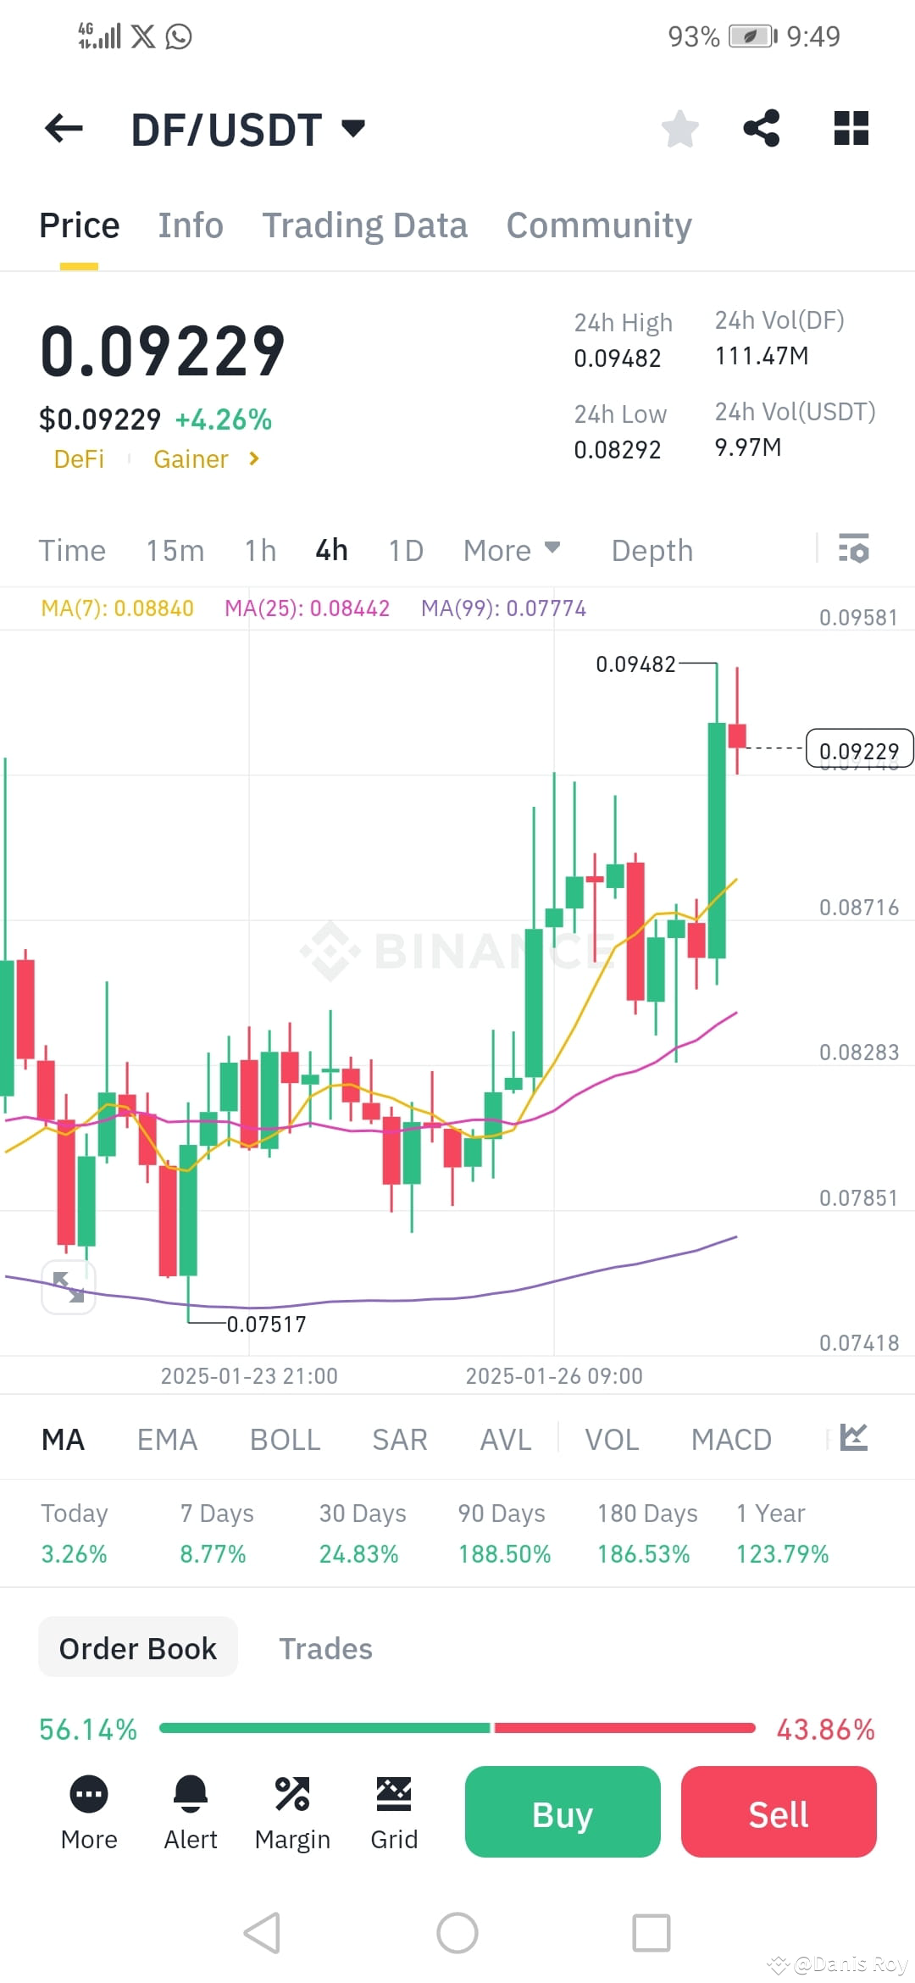Select the 1D timeframe
The image size is (915, 1983).
405,550
